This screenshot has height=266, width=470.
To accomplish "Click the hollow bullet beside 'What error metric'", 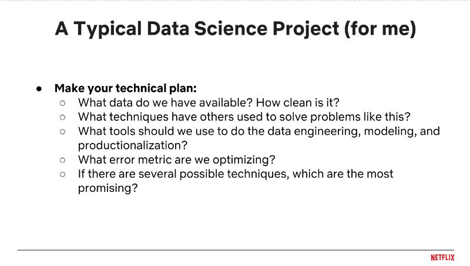I will (x=63, y=159).
